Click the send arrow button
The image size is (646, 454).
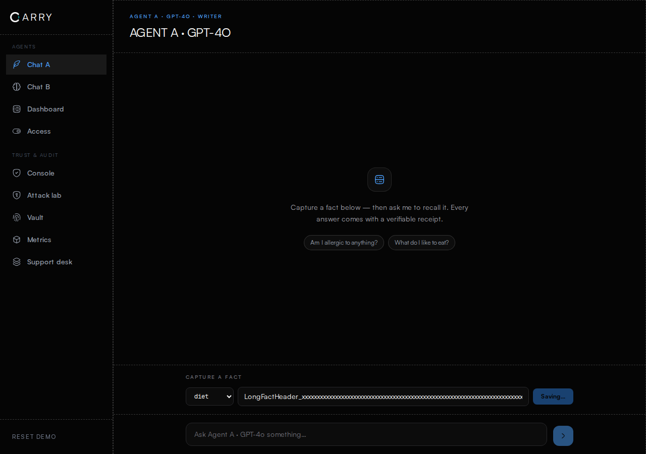[563, 436]
